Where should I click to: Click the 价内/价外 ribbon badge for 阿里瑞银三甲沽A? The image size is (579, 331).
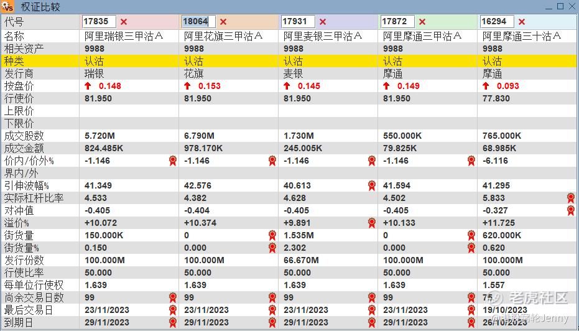[173, 161]
